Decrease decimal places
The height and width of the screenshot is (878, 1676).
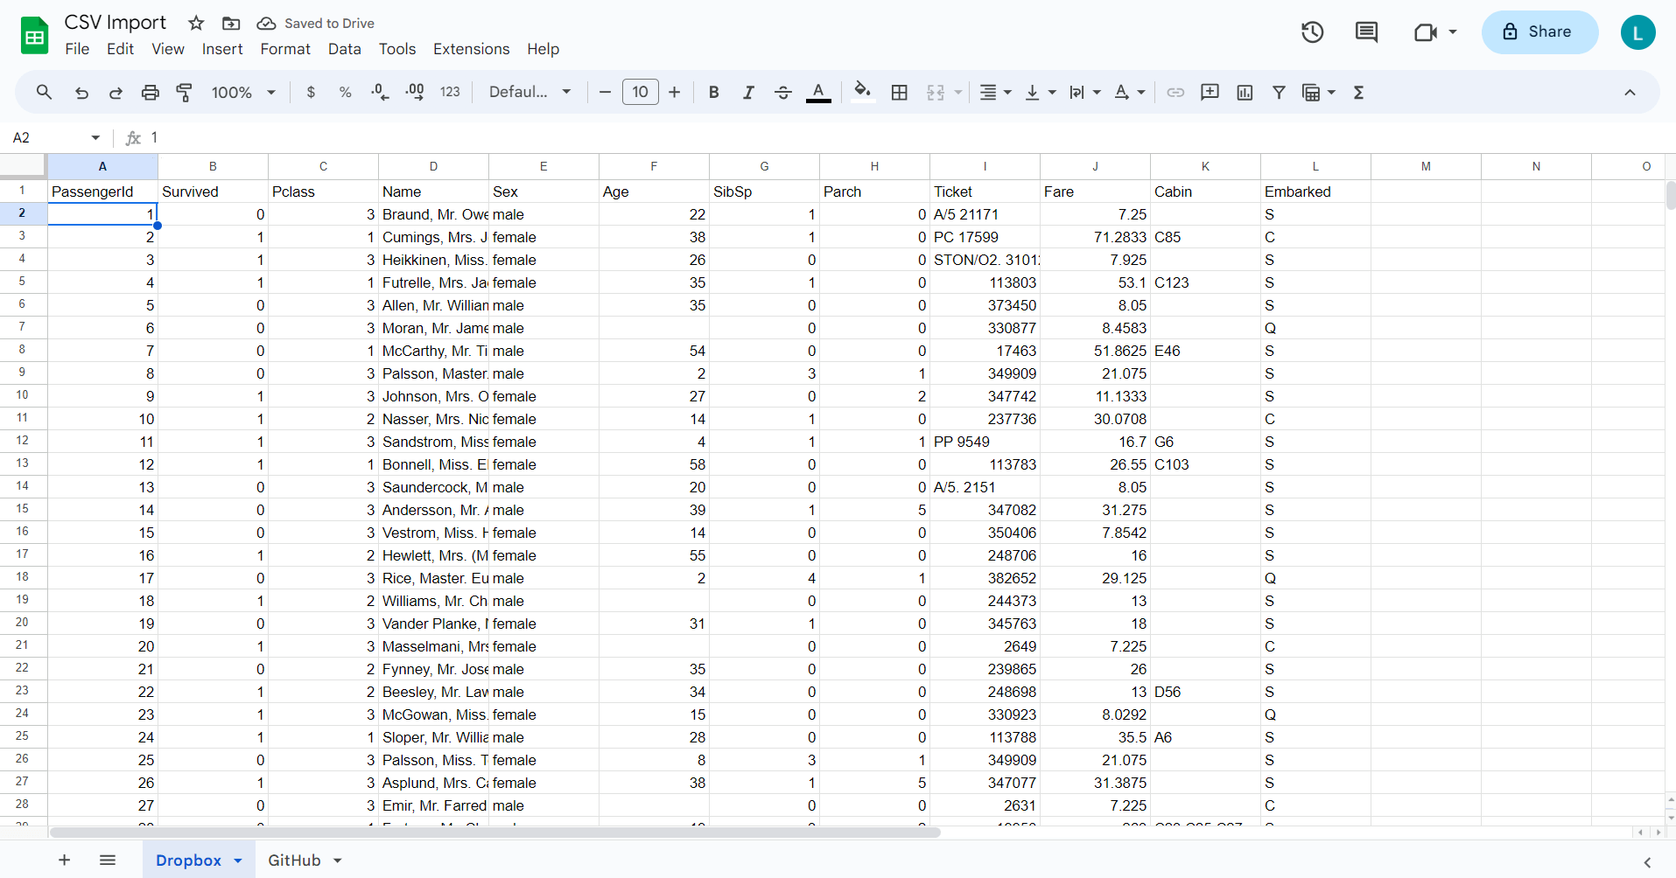tap(379, 92)
